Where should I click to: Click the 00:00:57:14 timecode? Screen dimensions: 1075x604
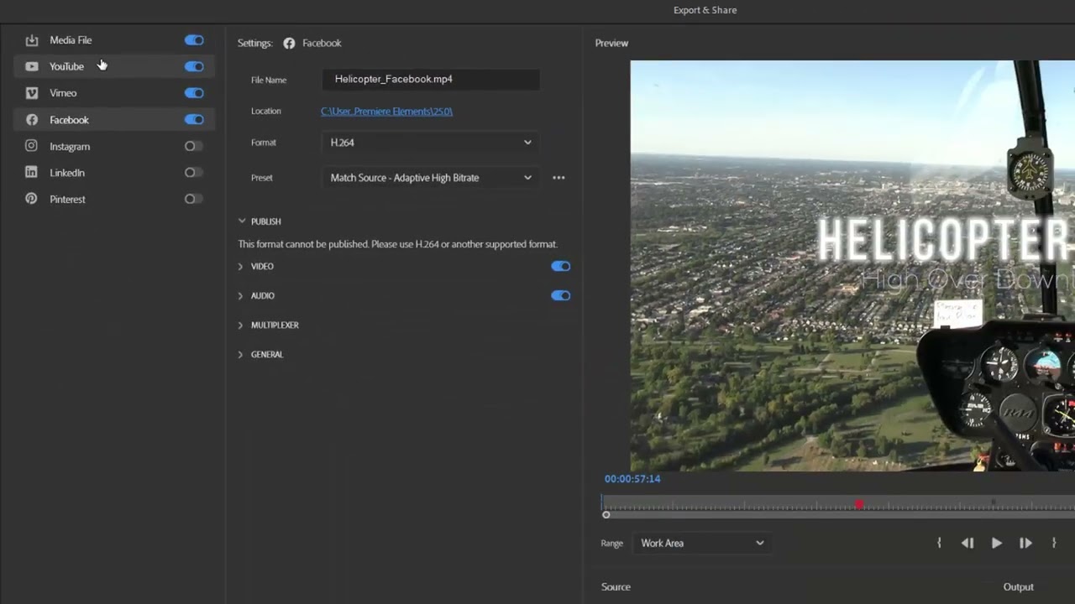(632, 479)
